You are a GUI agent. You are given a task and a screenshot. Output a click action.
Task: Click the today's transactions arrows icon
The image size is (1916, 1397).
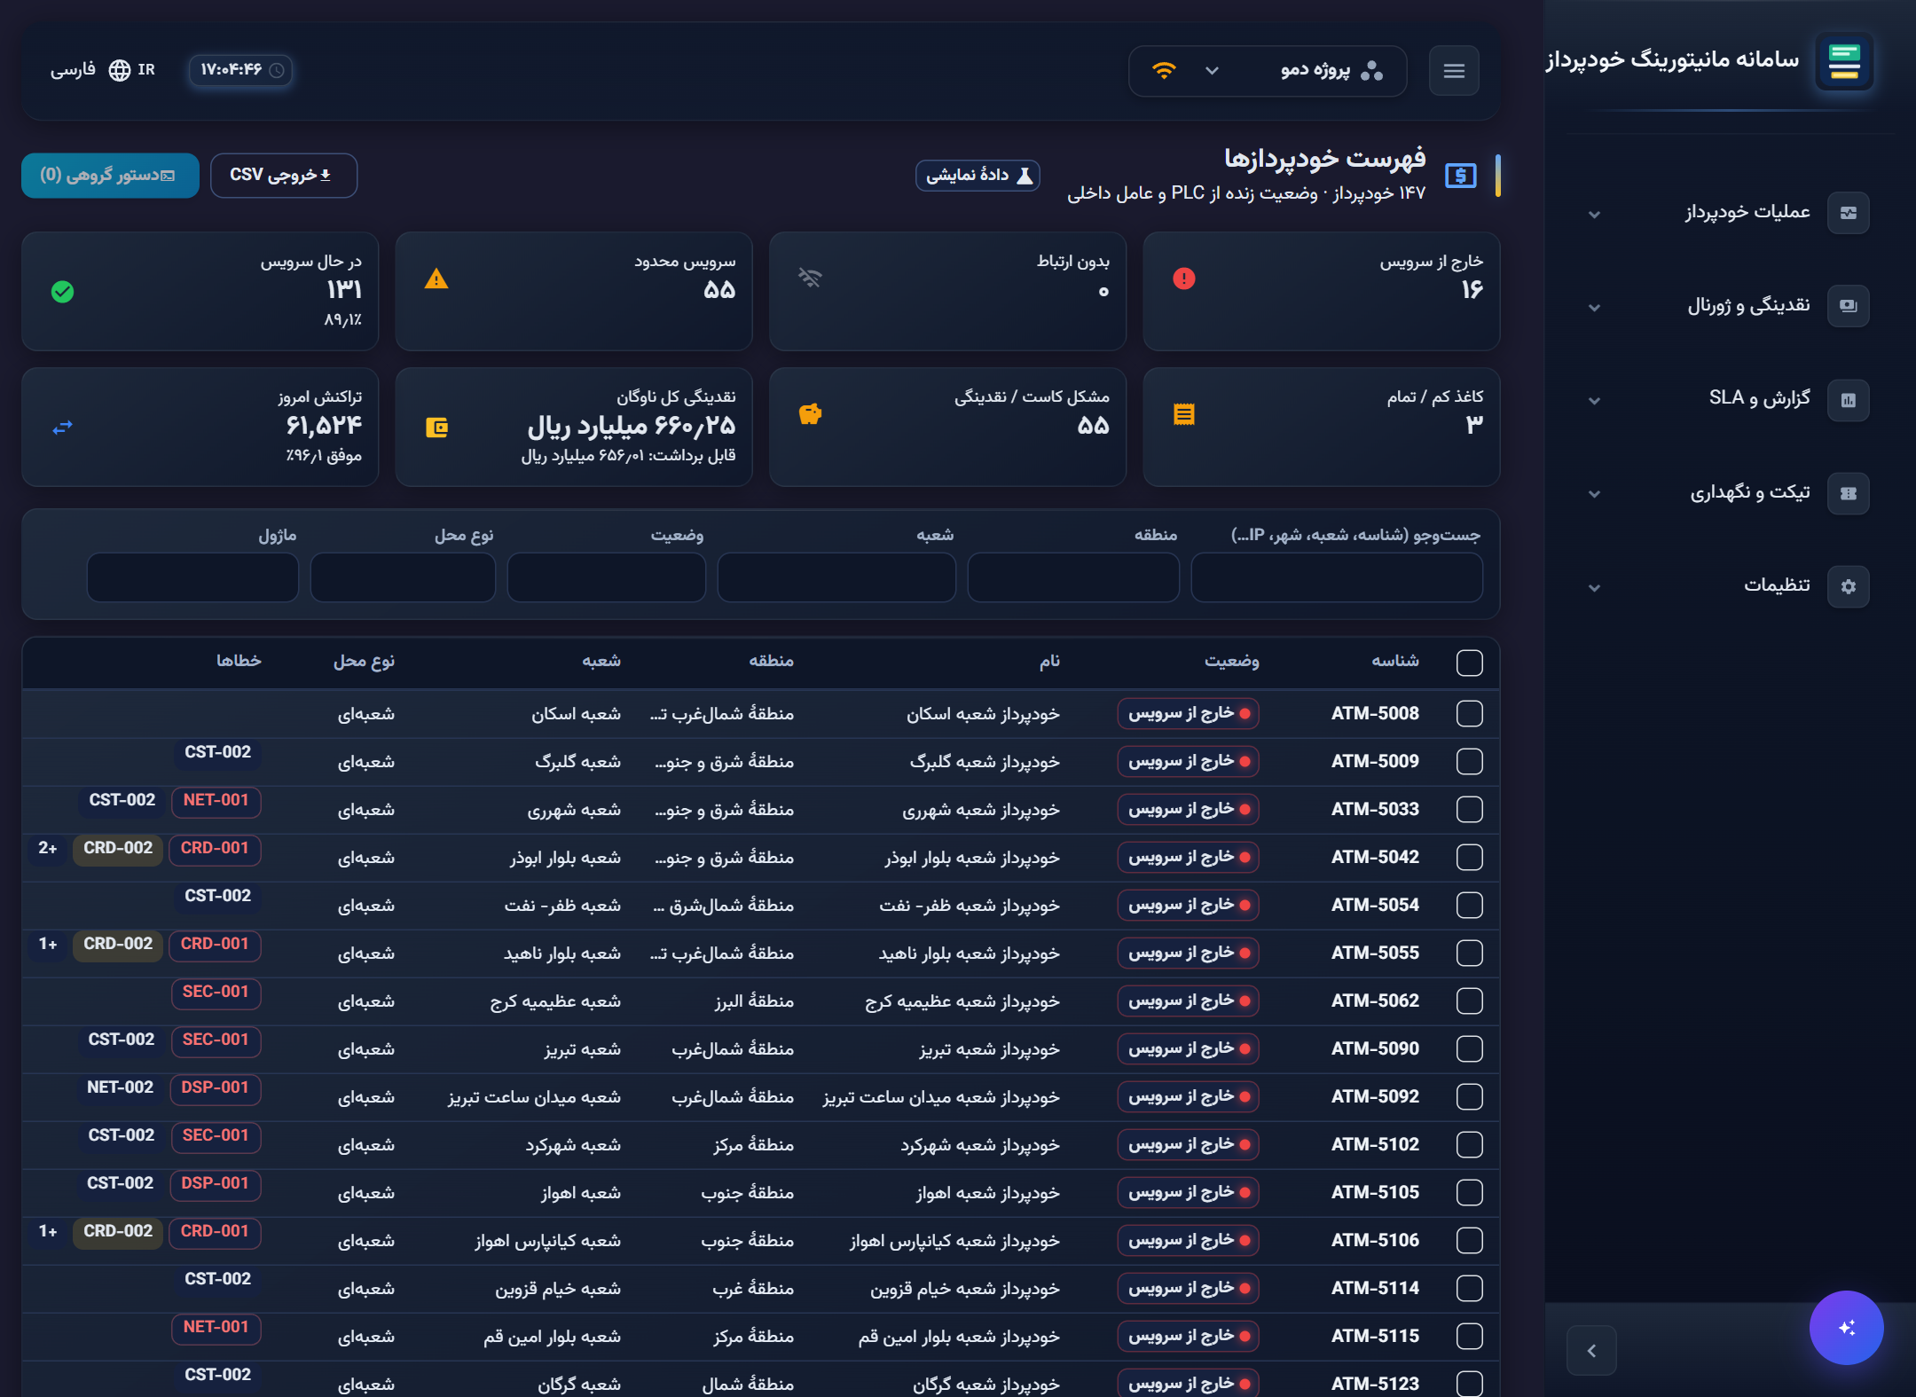(x=62, y=428)
